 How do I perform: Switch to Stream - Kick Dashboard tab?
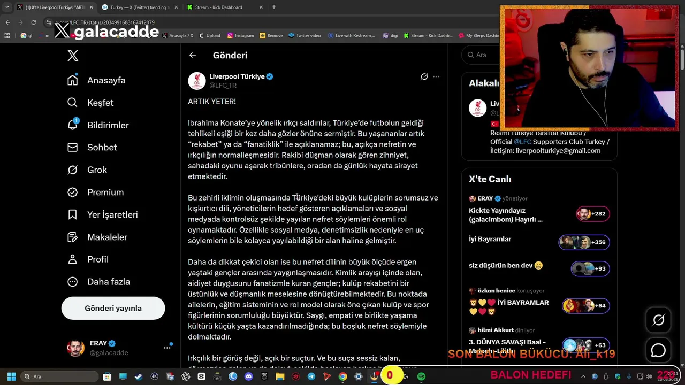pos(226,7)
